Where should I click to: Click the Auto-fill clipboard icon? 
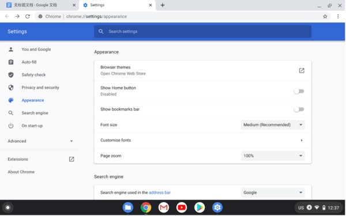click(11, 62)
